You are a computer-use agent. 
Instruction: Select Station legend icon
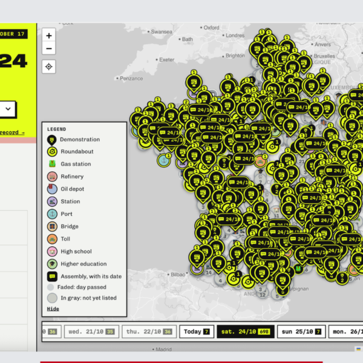[52, 201]
